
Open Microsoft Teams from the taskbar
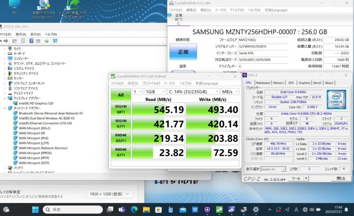[122, 210]
